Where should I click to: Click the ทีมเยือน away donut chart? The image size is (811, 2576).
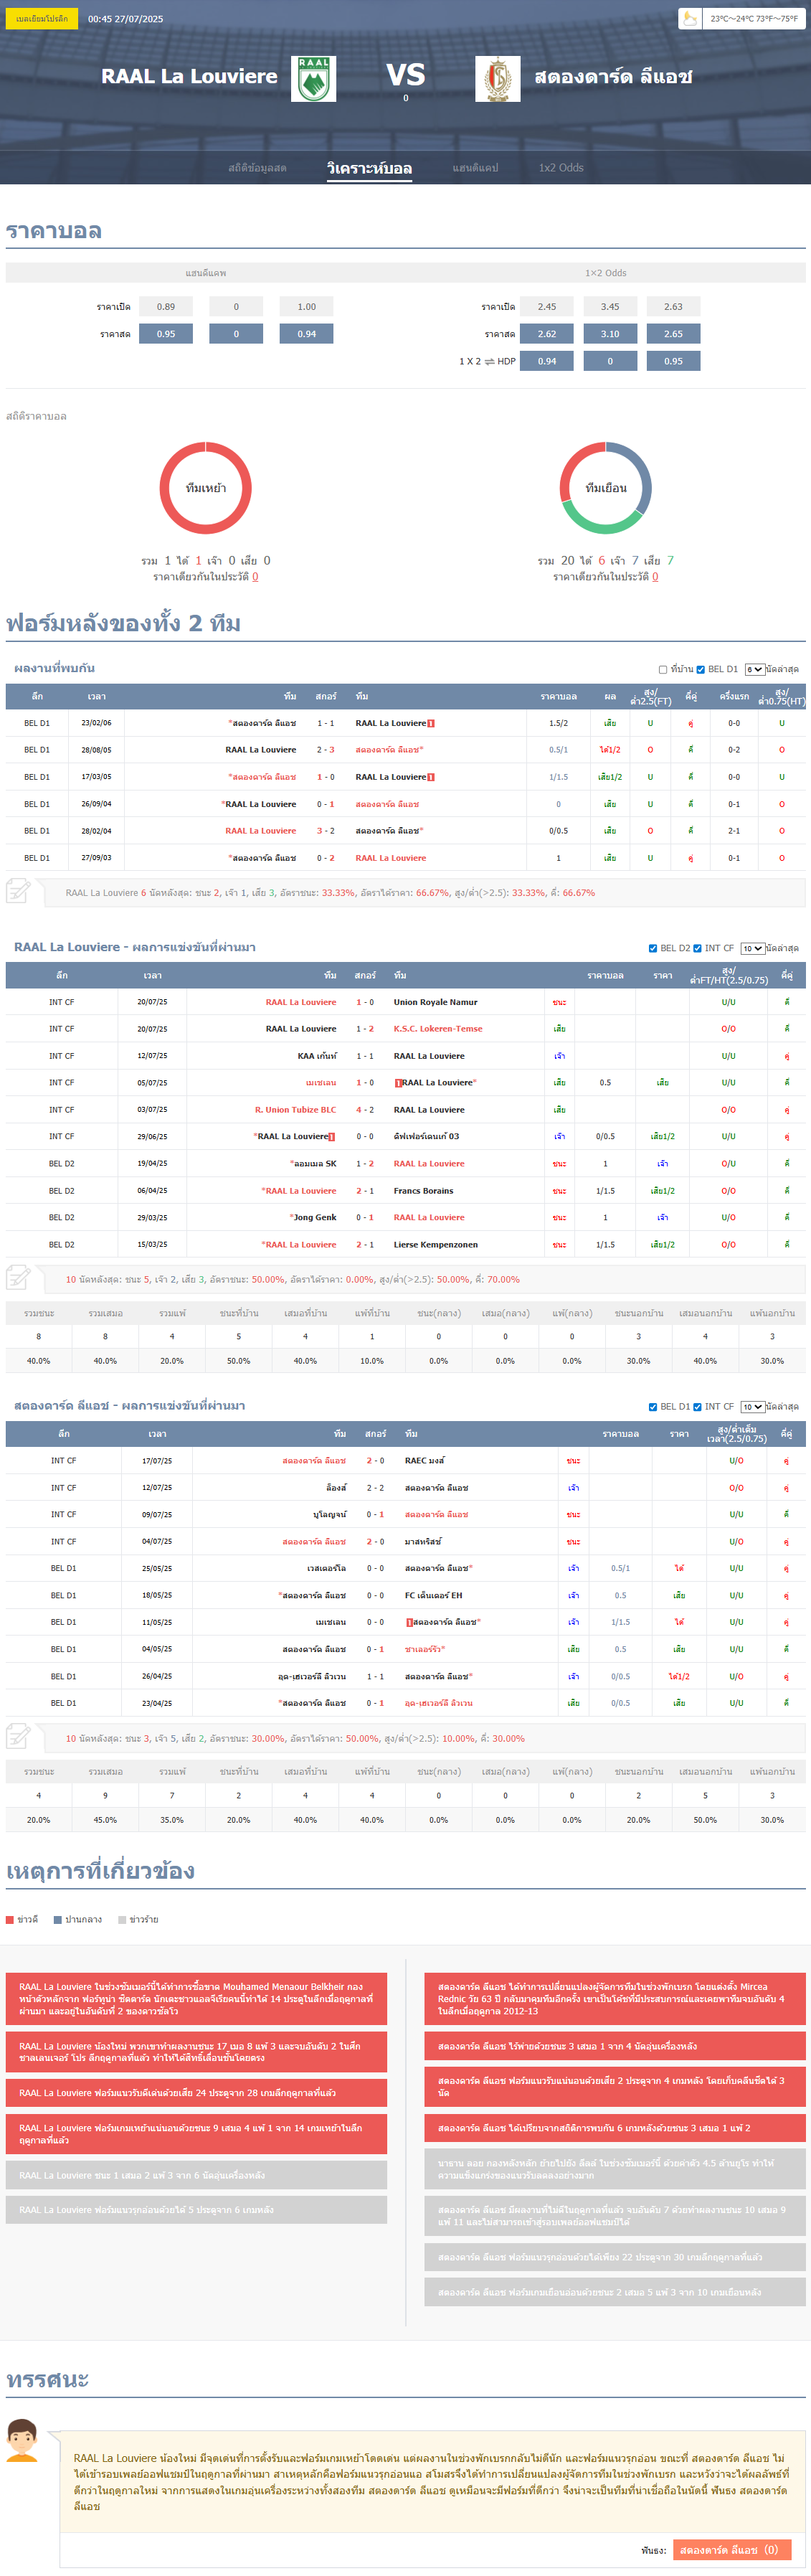pos(605,488)
